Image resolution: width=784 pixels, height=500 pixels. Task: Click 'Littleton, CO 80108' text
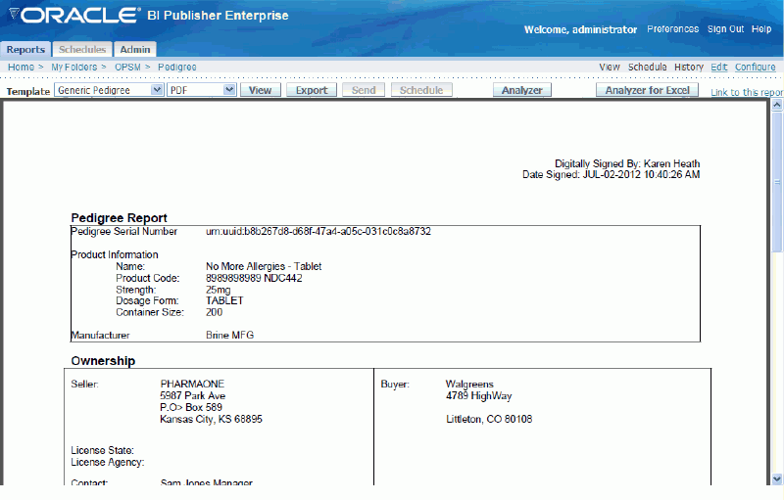[489, 419]
